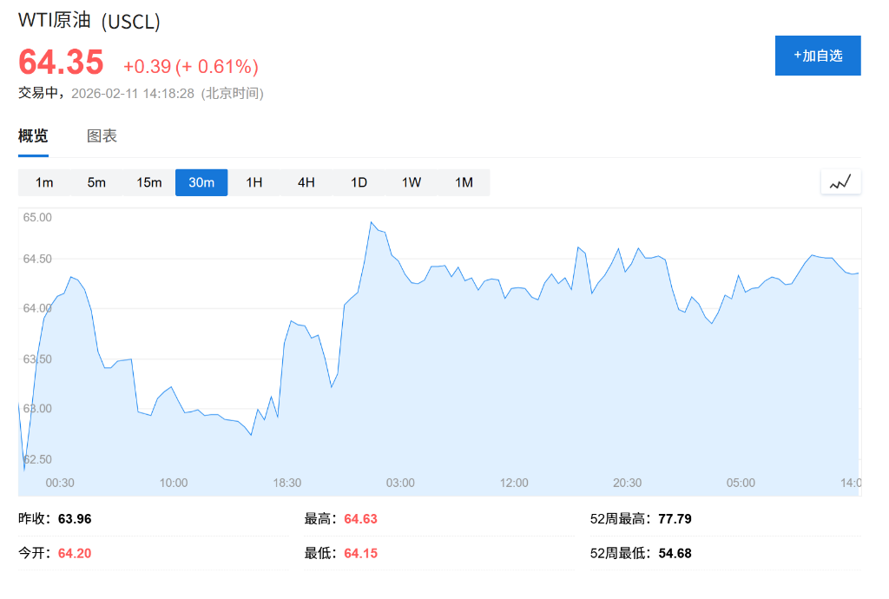Click the 最高 value 64.63
The image size is (889, 599).
360,518
